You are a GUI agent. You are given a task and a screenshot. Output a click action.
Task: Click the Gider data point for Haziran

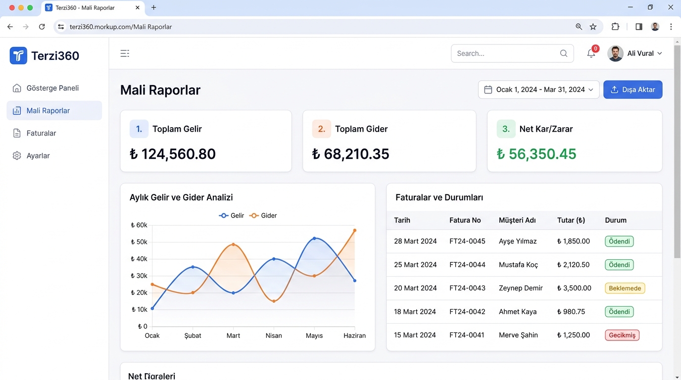(355, 230)
